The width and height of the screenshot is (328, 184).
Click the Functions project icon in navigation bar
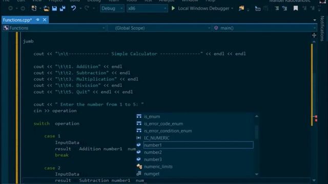pyautogui.click(x=6, y=28)
